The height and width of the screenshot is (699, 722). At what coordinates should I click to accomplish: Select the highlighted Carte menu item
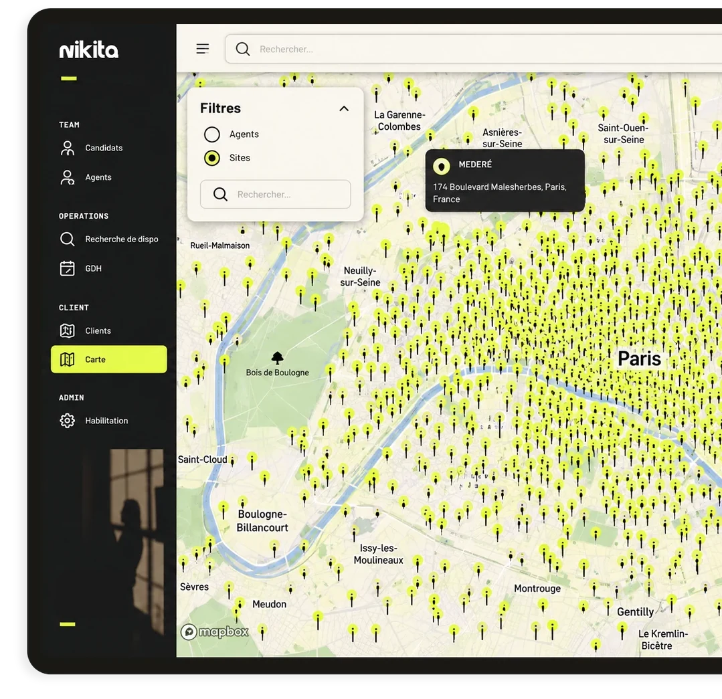point(108,359)
